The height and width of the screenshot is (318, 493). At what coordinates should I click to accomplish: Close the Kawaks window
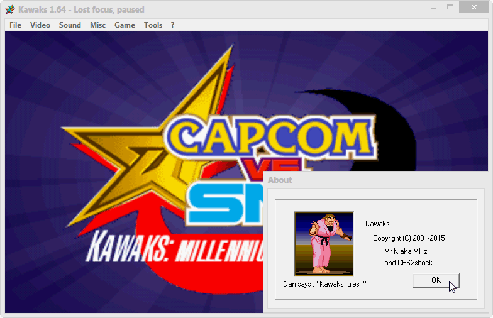click(474, 8)
